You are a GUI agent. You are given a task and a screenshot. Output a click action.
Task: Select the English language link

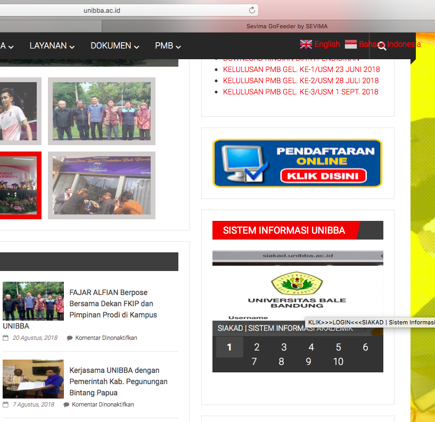pyautogui.click(x=327, y=44)
